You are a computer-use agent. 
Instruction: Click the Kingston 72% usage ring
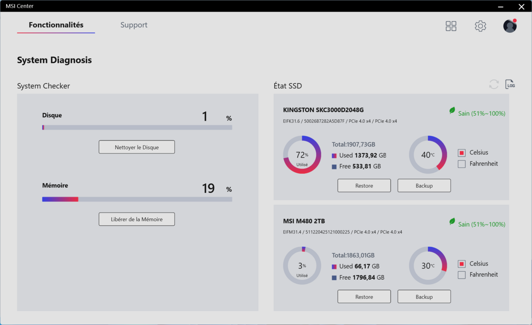[302, 155]
